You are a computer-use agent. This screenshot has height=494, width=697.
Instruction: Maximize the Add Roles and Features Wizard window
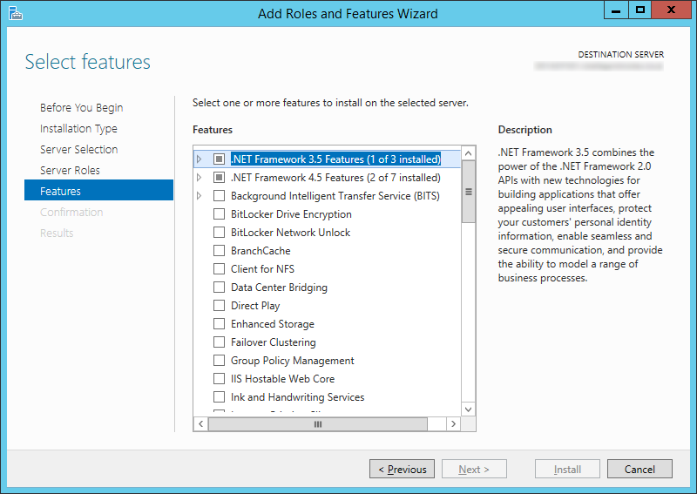point(640,10)
